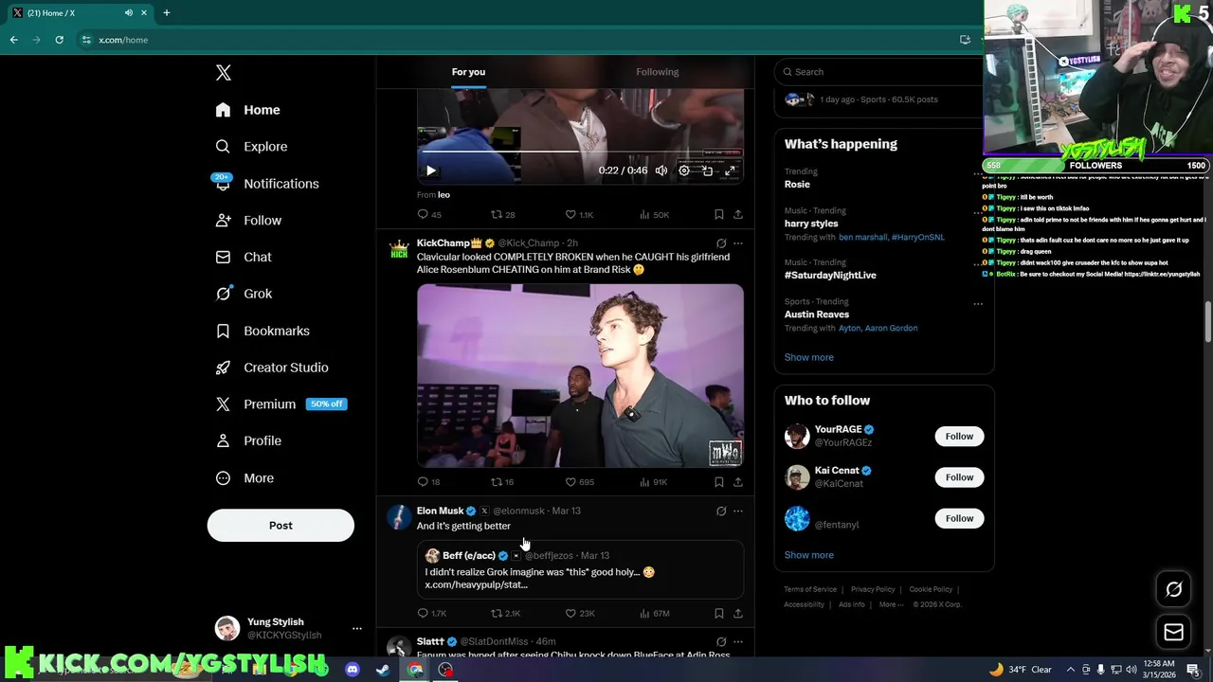Open Steam from the taskbar
This screenshot has height=682, width=1213.
[382, 670]
